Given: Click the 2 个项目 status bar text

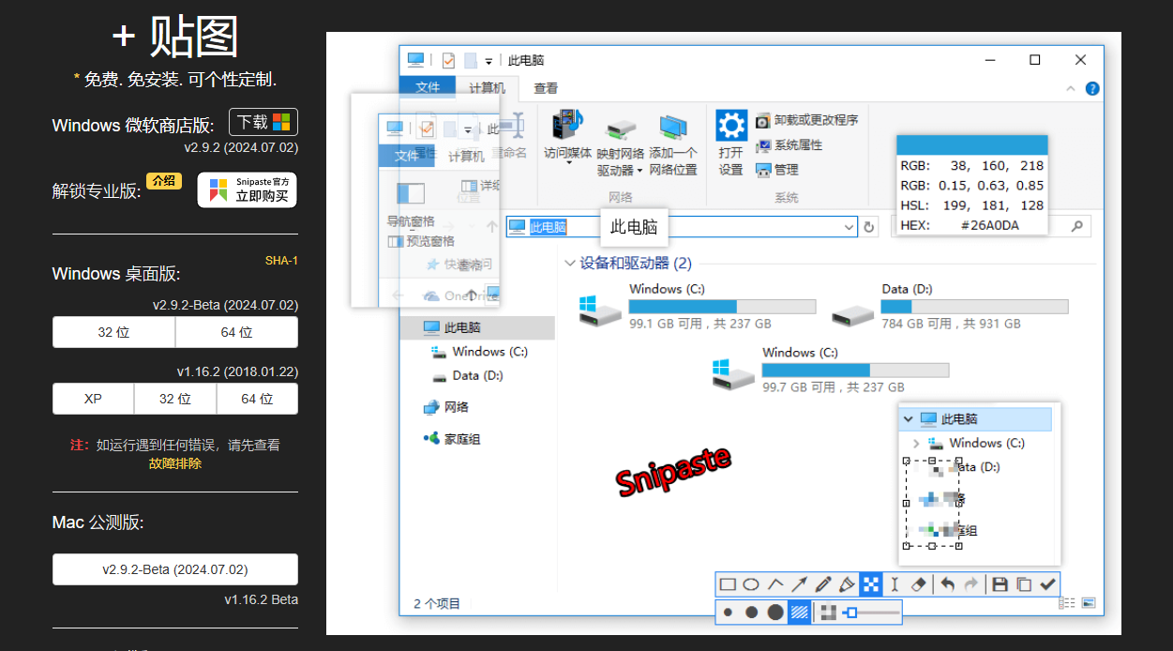Looking at the screenshot, I should coord(437,604).
